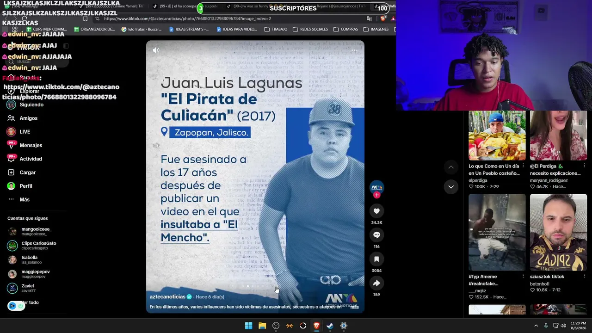The height and width of the screenshot is (333, 592).
Task: Follow aztecanoticias via the red plus avatar
Action: click(x=376, y=195)
